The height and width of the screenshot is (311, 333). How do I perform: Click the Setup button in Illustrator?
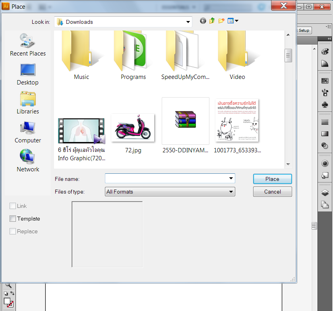[304, 30]
